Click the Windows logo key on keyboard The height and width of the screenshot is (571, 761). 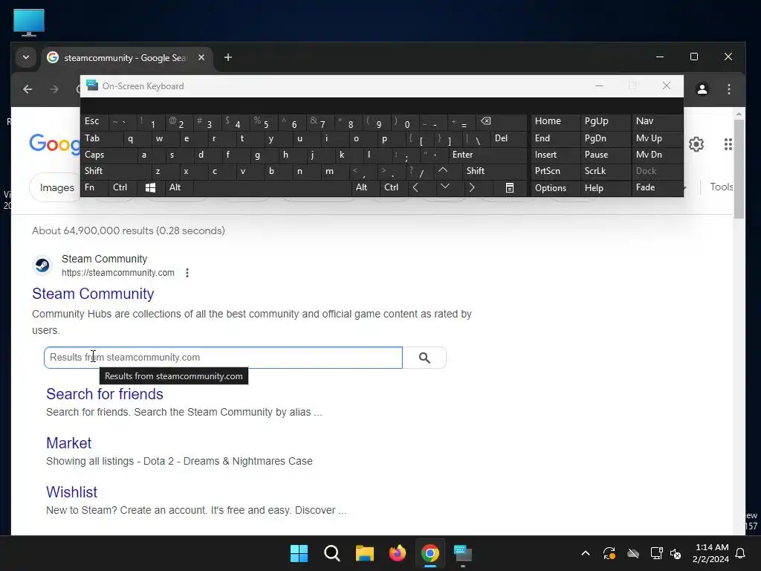[x=150, y=188]
